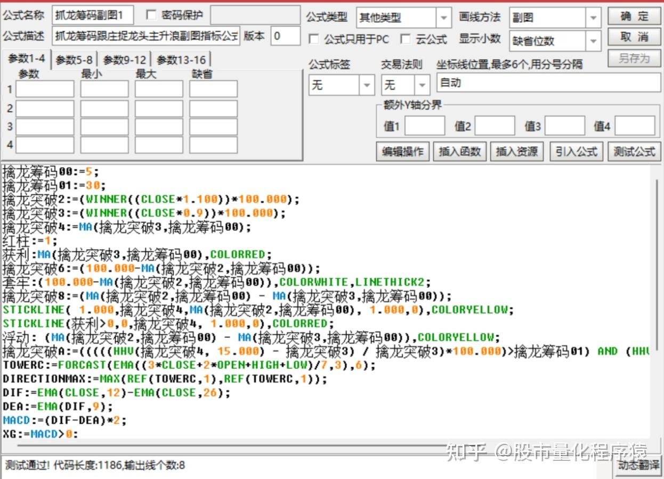664x479 pixels.
Task: Click the code line 红柱:=1;
Action: click(30, 241)
